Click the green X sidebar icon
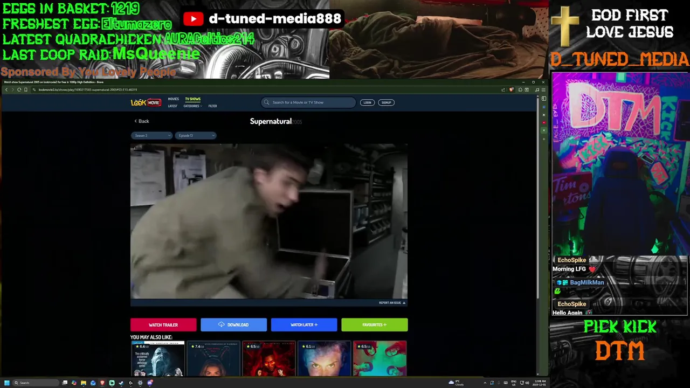Viewport: 690px width, 388px height. (544, 130)
